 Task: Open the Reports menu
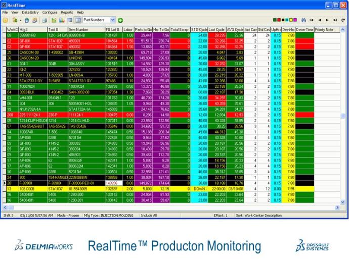tap(67, 12)
